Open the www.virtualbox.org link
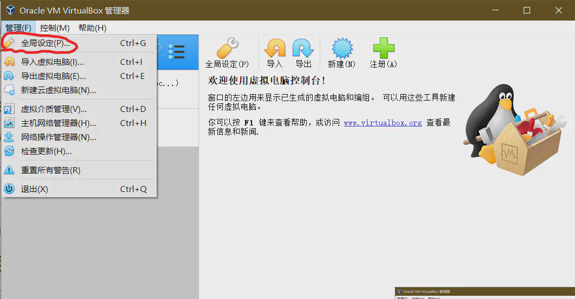This screenshot has width=575, height=299. (382, 123)
